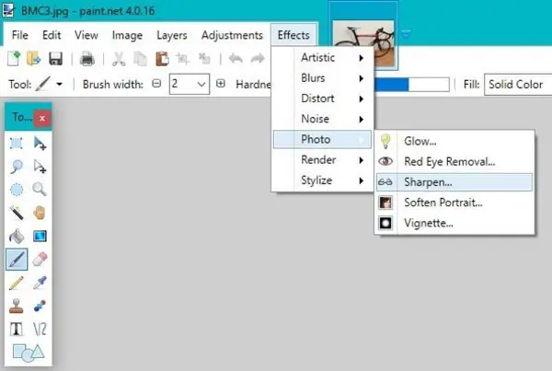Select the Shapes tool
552x371 pixels.
coord(29,353)
